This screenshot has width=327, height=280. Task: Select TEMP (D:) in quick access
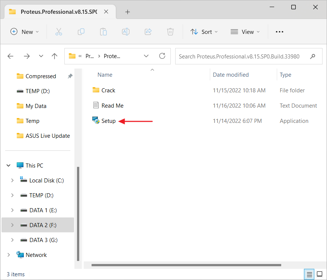[38, 91]
